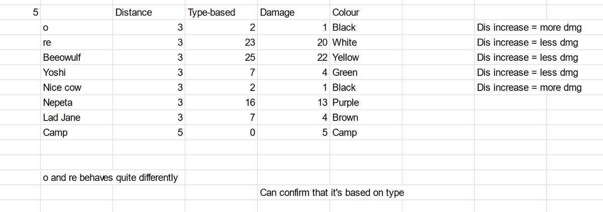Select the Green colour cell

[x=345, y=72]
